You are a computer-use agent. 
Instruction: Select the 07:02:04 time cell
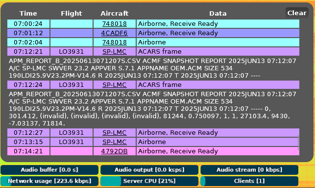(28, 42)
